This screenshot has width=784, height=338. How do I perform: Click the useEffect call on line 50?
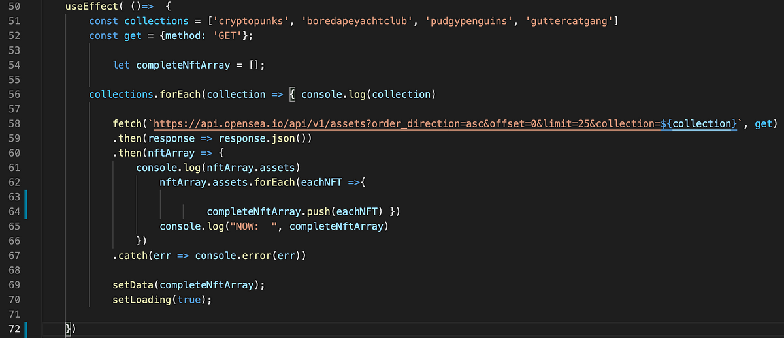pyautogui.click(x=92, y=7)
